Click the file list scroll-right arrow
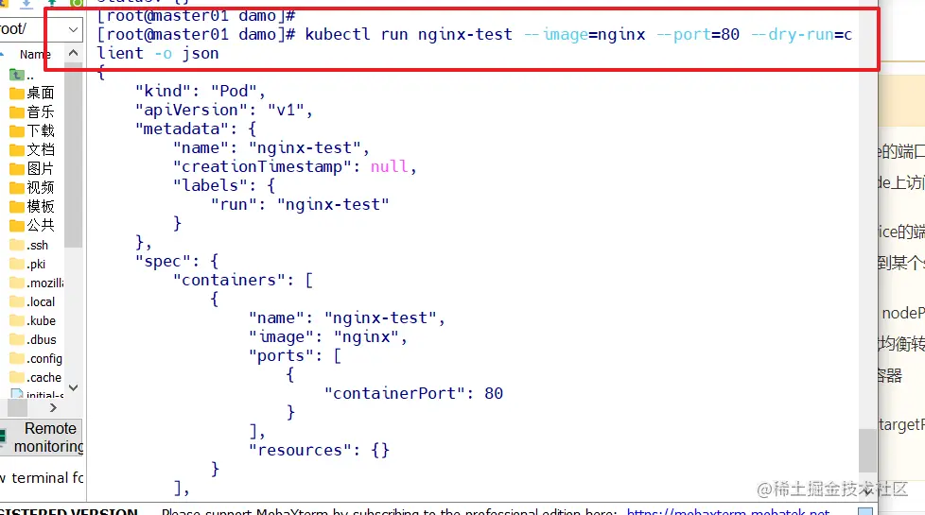Screen dimensions: 925x515 (x=53, y=408)
